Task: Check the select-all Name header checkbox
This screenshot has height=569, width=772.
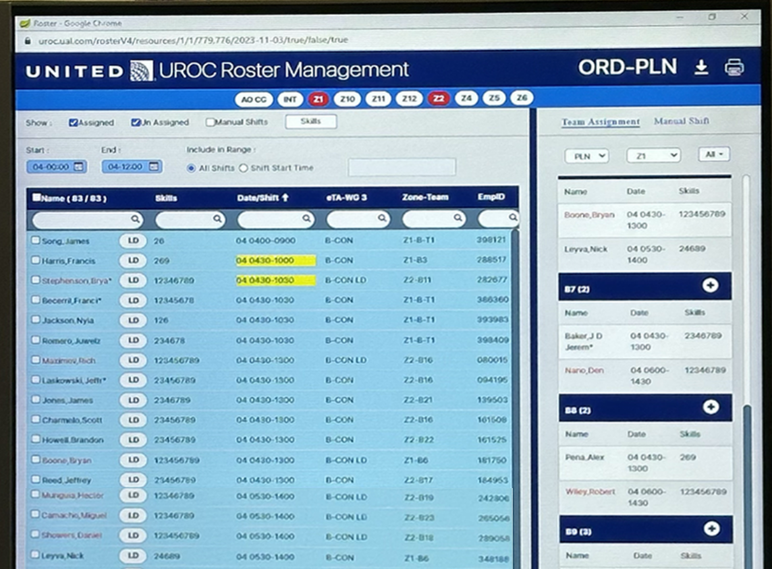Action: [36, 198]
